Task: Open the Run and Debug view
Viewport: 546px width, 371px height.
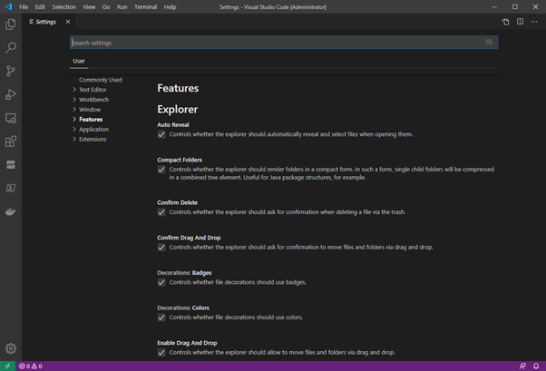Action: coord(11,94)
